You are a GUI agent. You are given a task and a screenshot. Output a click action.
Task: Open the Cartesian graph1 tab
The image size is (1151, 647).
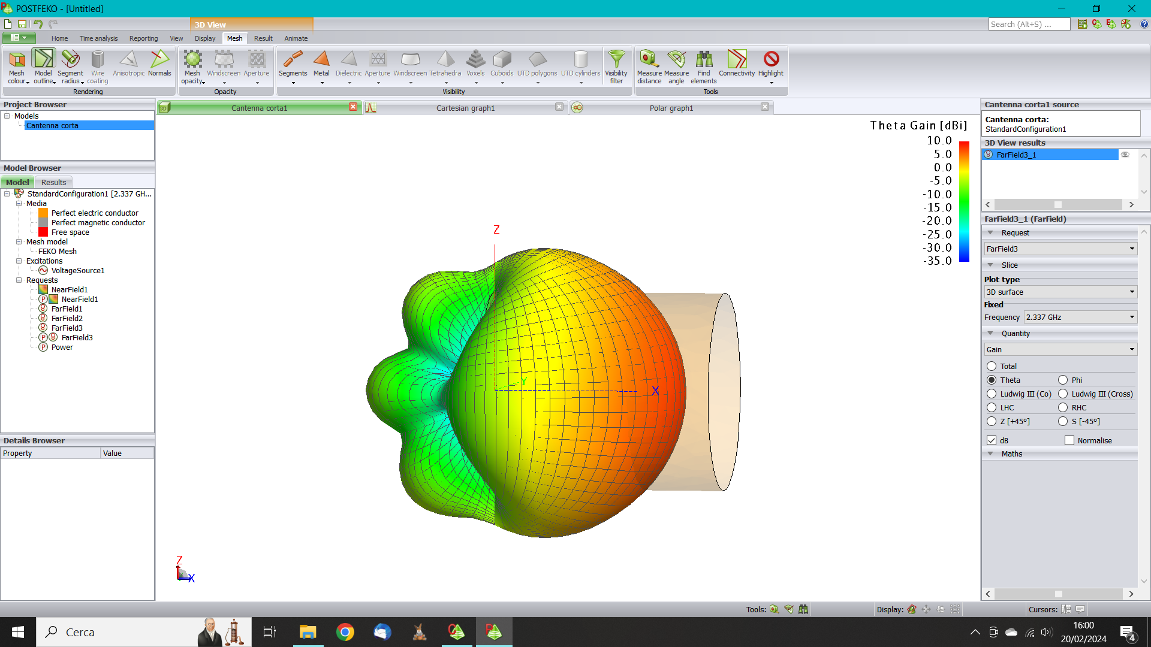[x=466, y=108]
